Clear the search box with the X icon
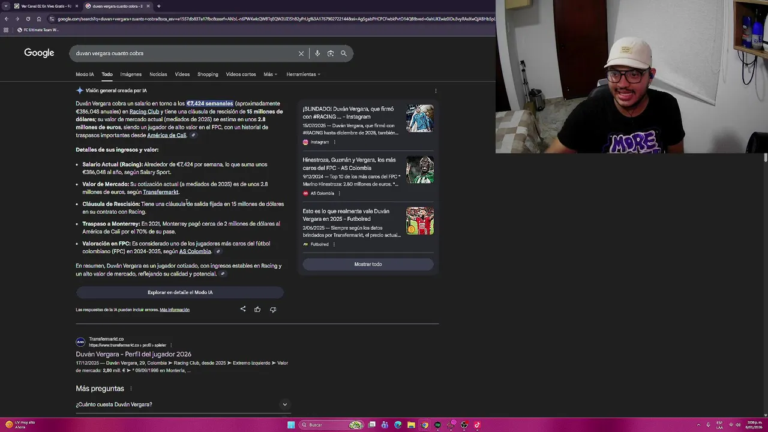Viewport: 768px width, 432px height. click(x=301, y=53)
